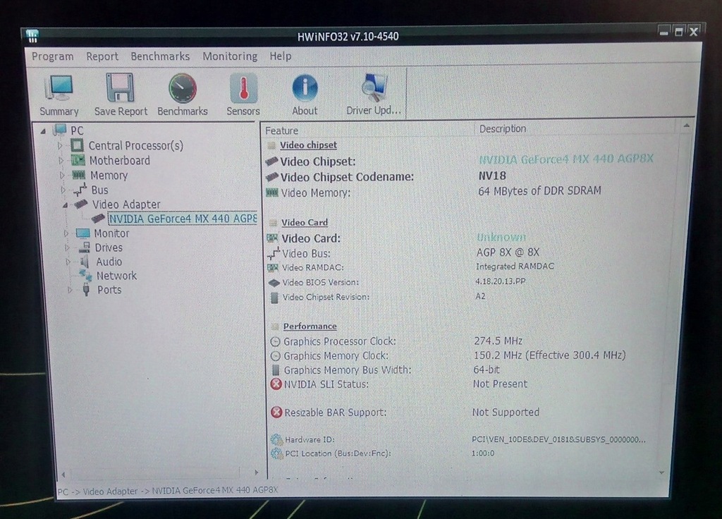The image size is (722, 519).
Task: Click the Video BIOS Version chip icon
Action: point(274,283)
